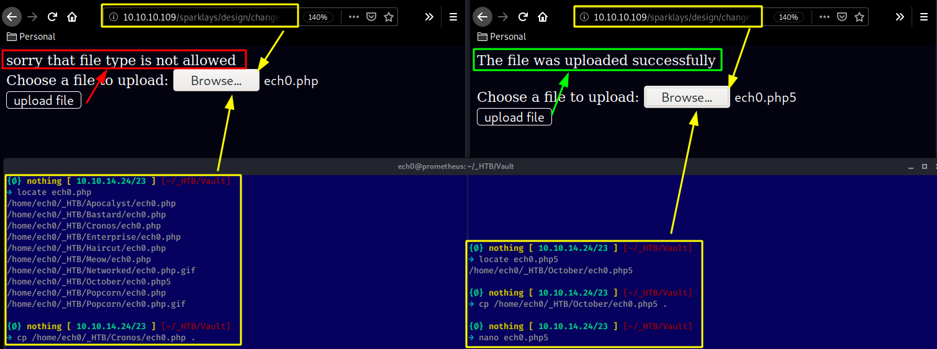Go back in the ech0.php upload browser

12,17
